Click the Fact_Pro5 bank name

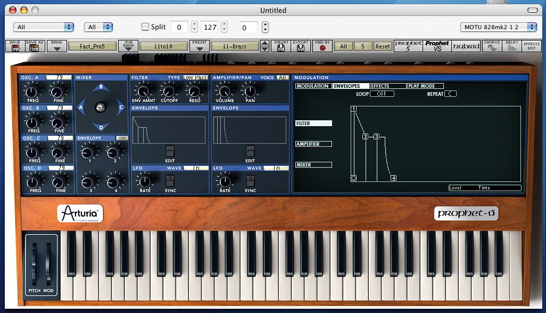92,46
